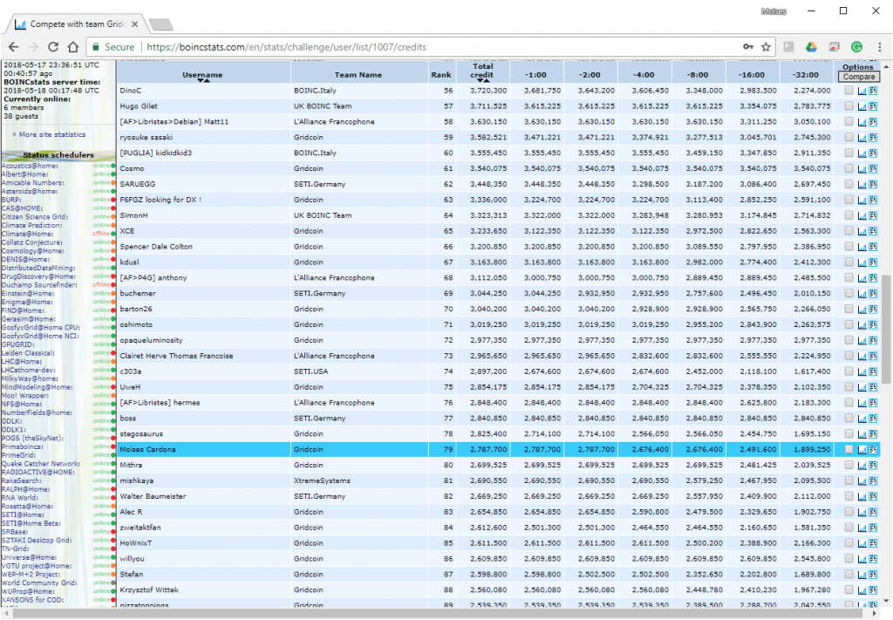The height and width of the screenshot is (620, 893).
Task: Open the detail table icon for willyou
Action: pyautogui.click(x=873, y=558)
